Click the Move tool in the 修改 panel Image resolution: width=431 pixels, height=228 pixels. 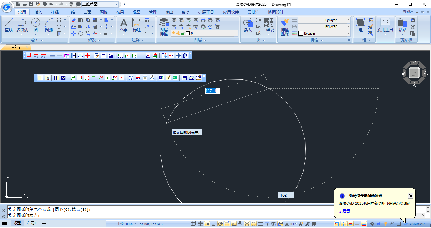point(74,33)
